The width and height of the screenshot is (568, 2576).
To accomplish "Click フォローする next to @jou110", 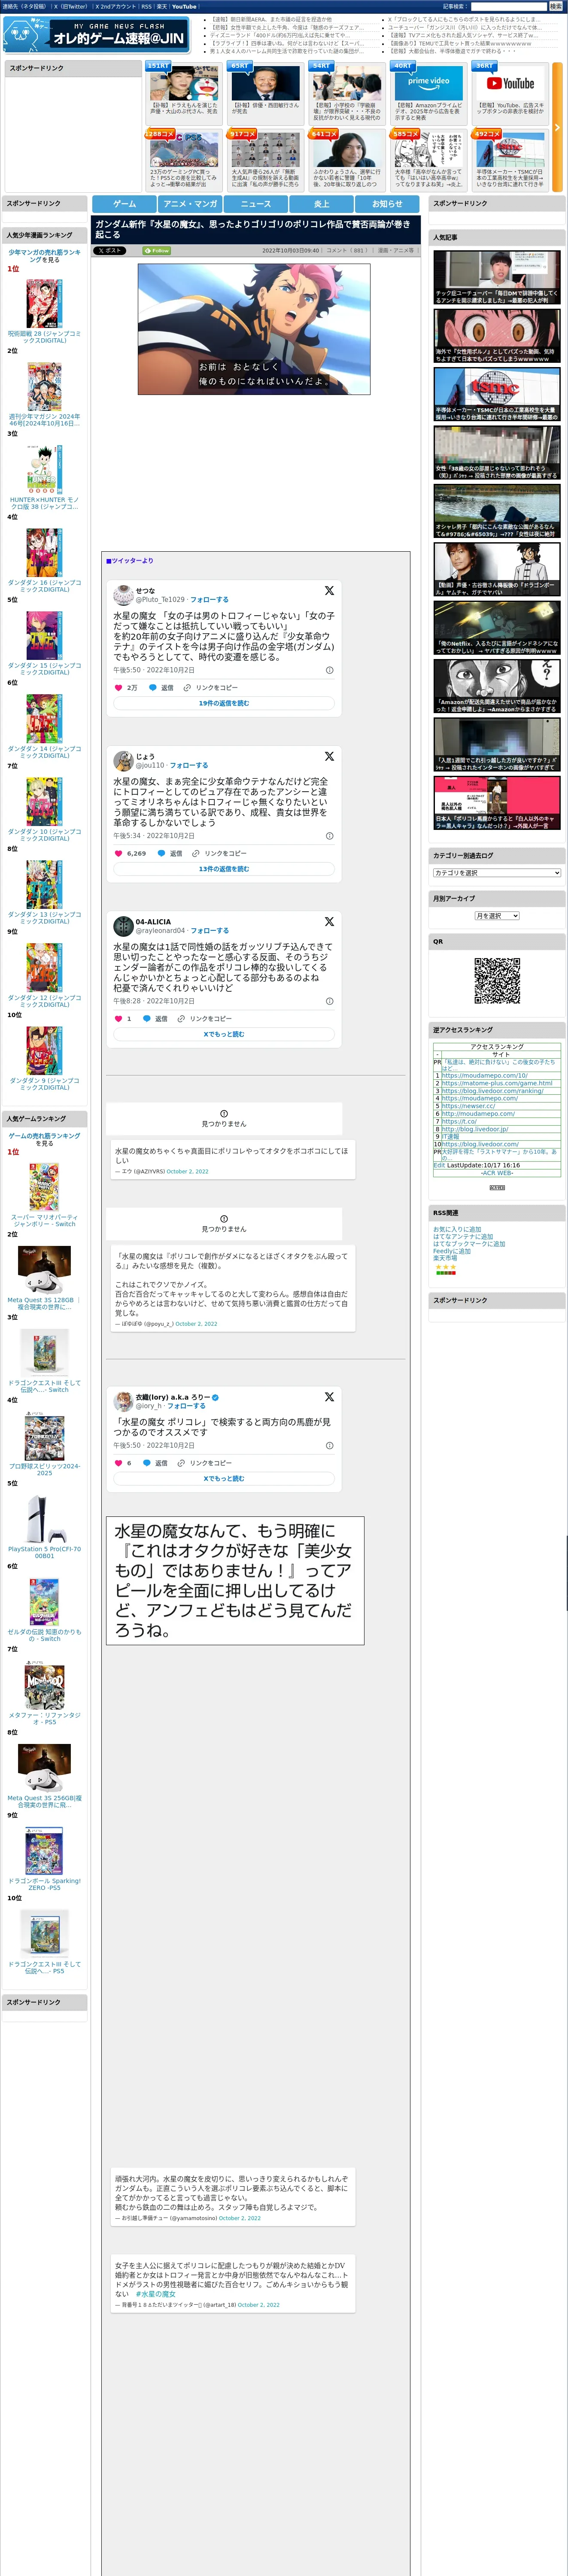I will (x=189, y=765).
